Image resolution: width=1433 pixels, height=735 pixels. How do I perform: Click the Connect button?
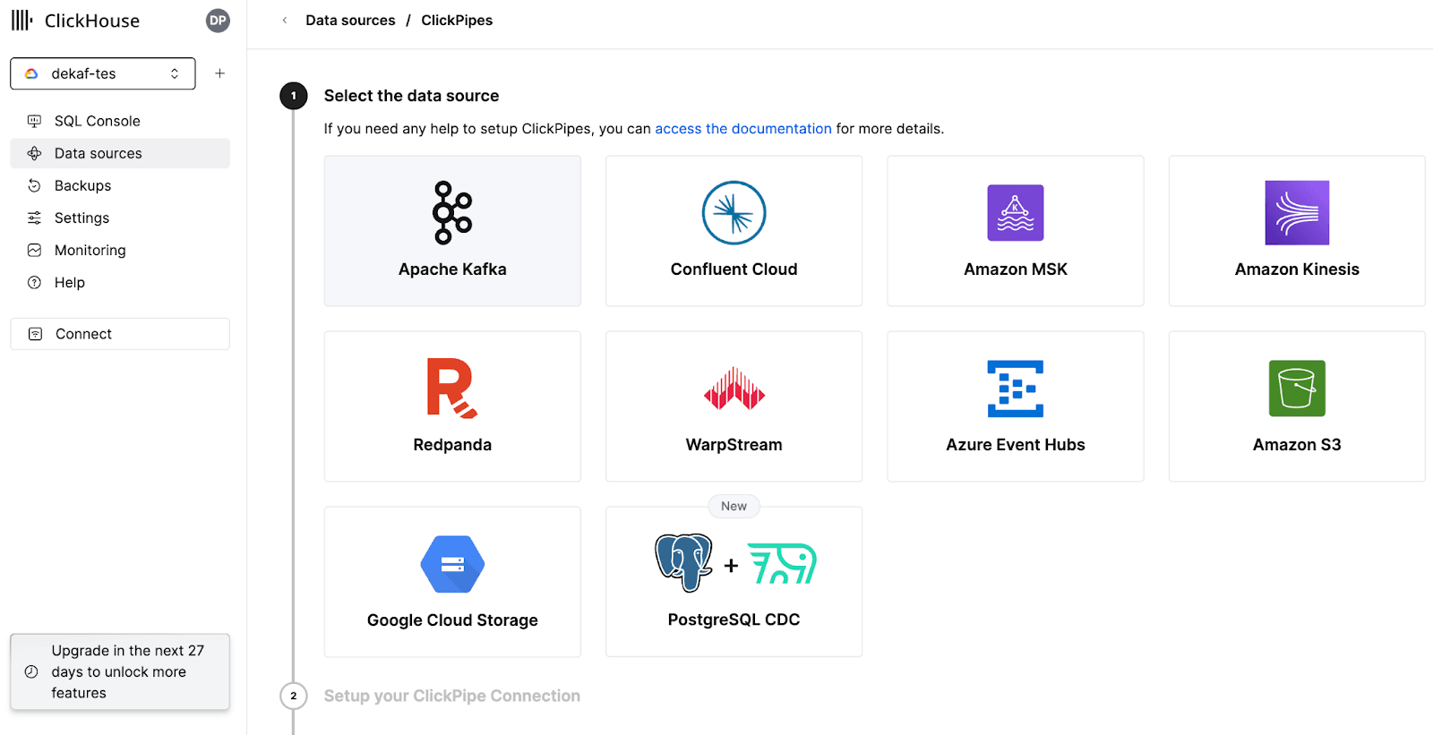pyautogui.click(x=120, y=334)
